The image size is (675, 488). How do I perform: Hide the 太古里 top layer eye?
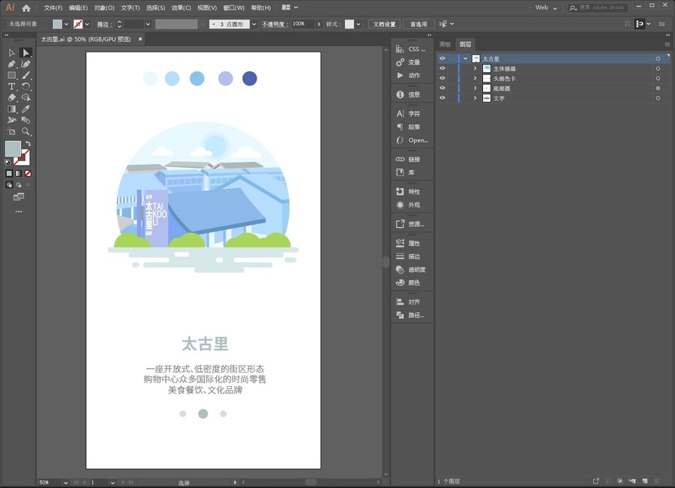point(442,58)
